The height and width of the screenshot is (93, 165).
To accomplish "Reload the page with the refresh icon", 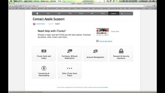I will click(x=144, y=6).
